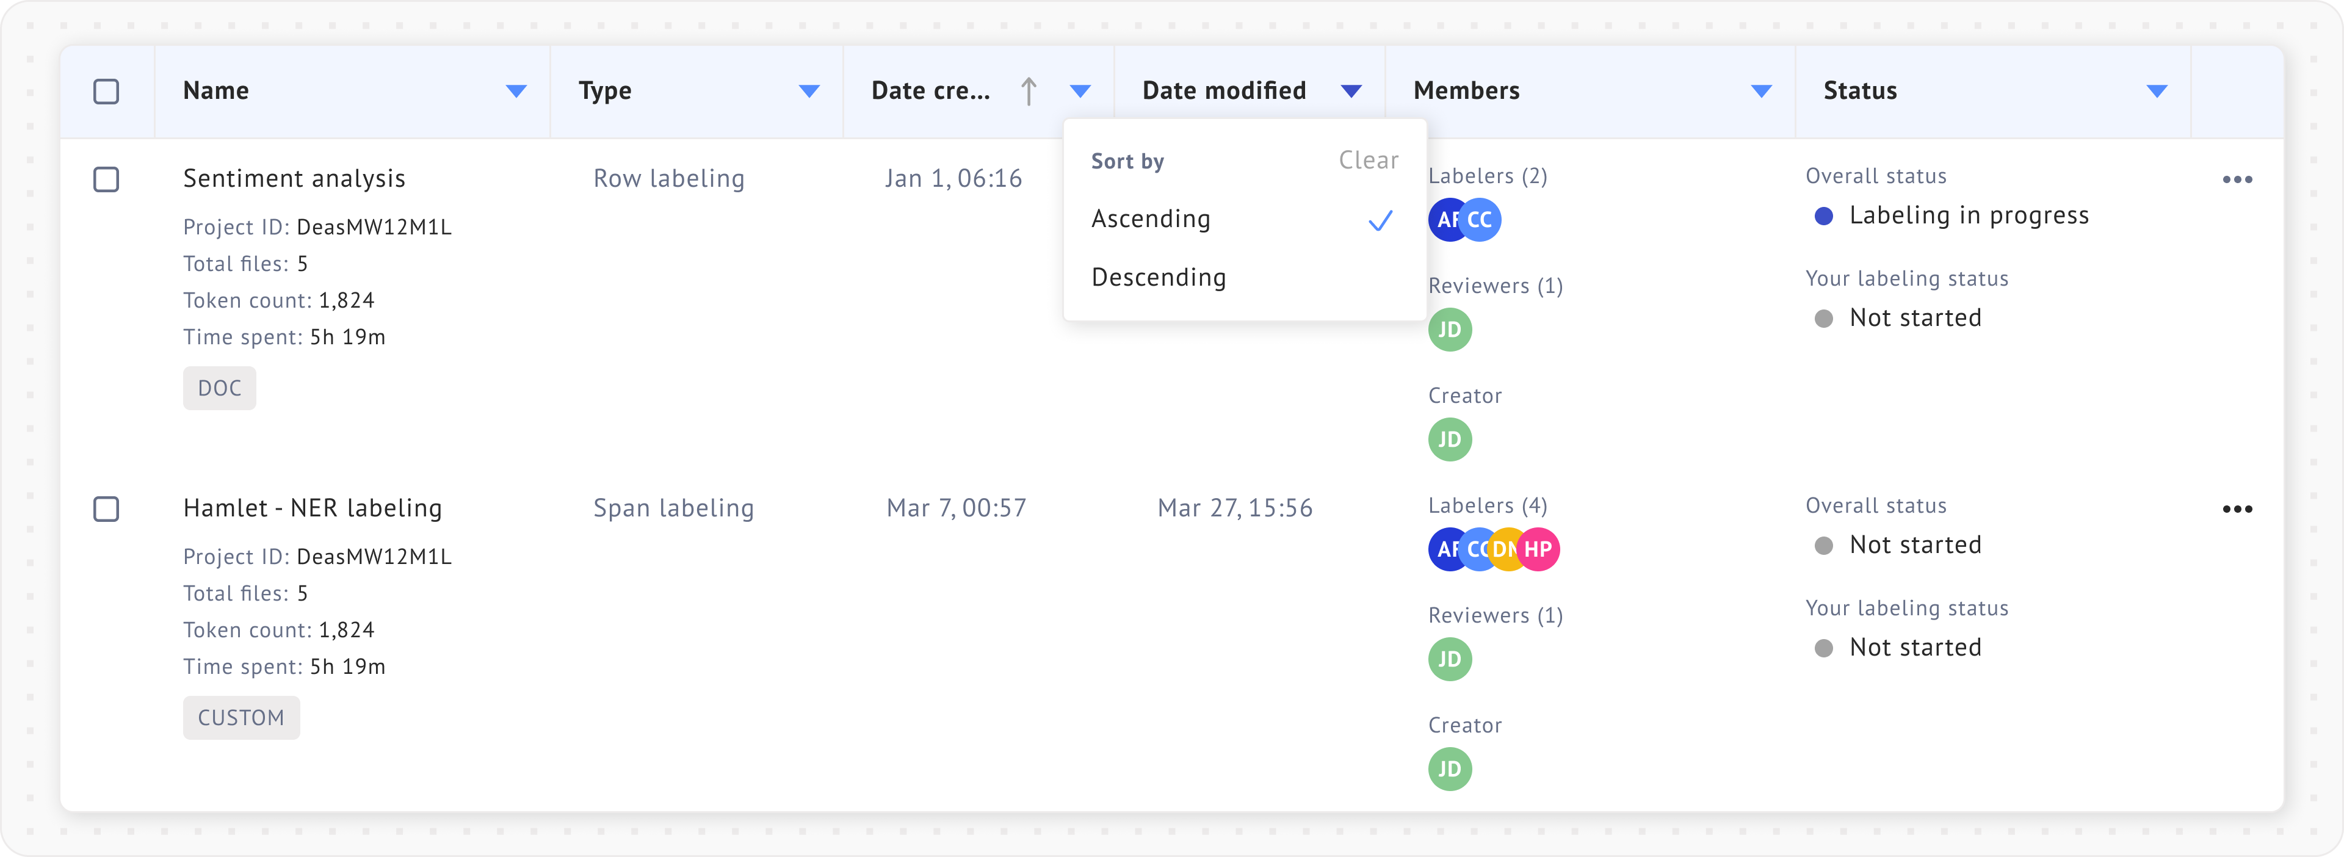This screenshot has width=2344, height=857.
Task: Choose Descending in Sort by menu
Action: point(1159,278)
